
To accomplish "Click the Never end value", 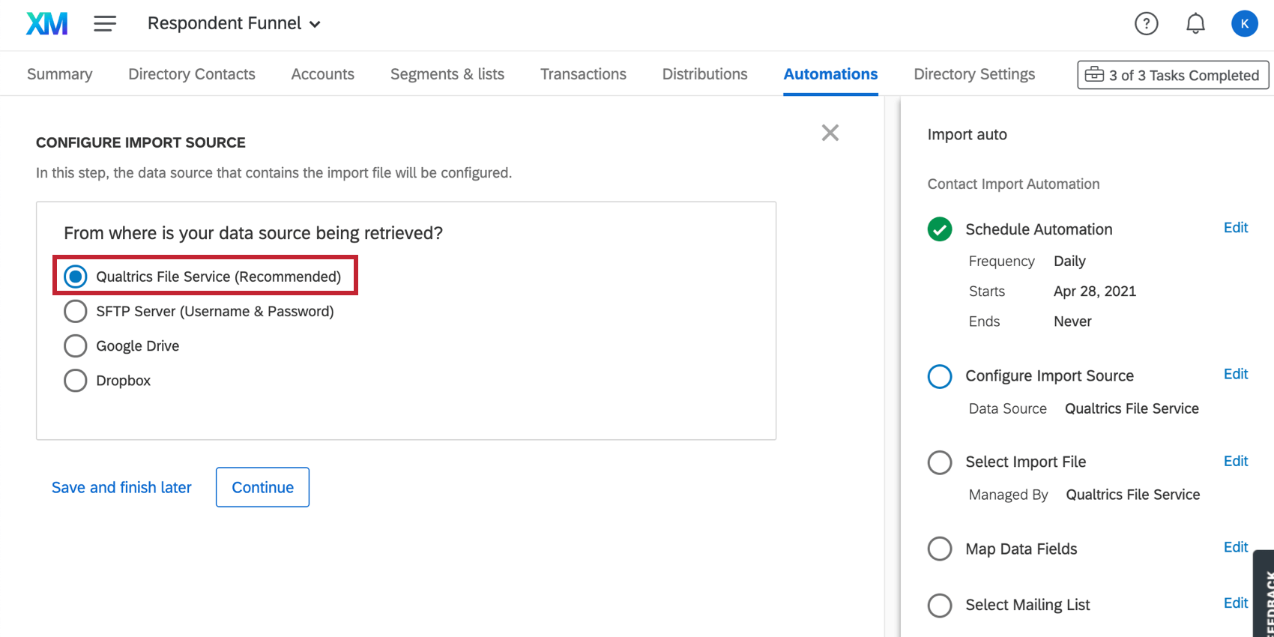I will click(x=1072, y=321).
